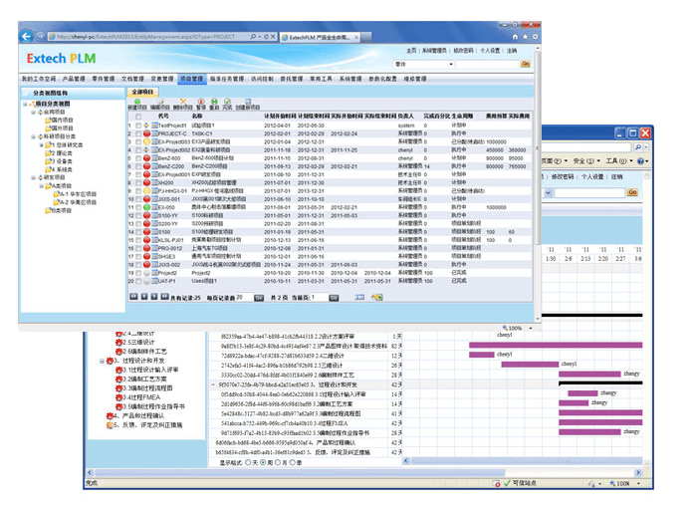Screen dimensions: 696x508
Task: Collapse the A类项目 tree node
Action: [x=41, y=185]
